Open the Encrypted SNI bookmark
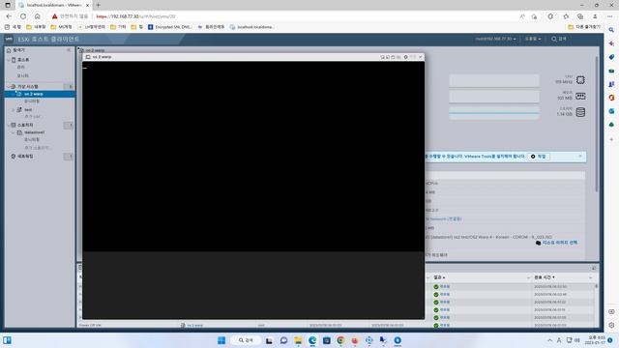 click(170, 27)
